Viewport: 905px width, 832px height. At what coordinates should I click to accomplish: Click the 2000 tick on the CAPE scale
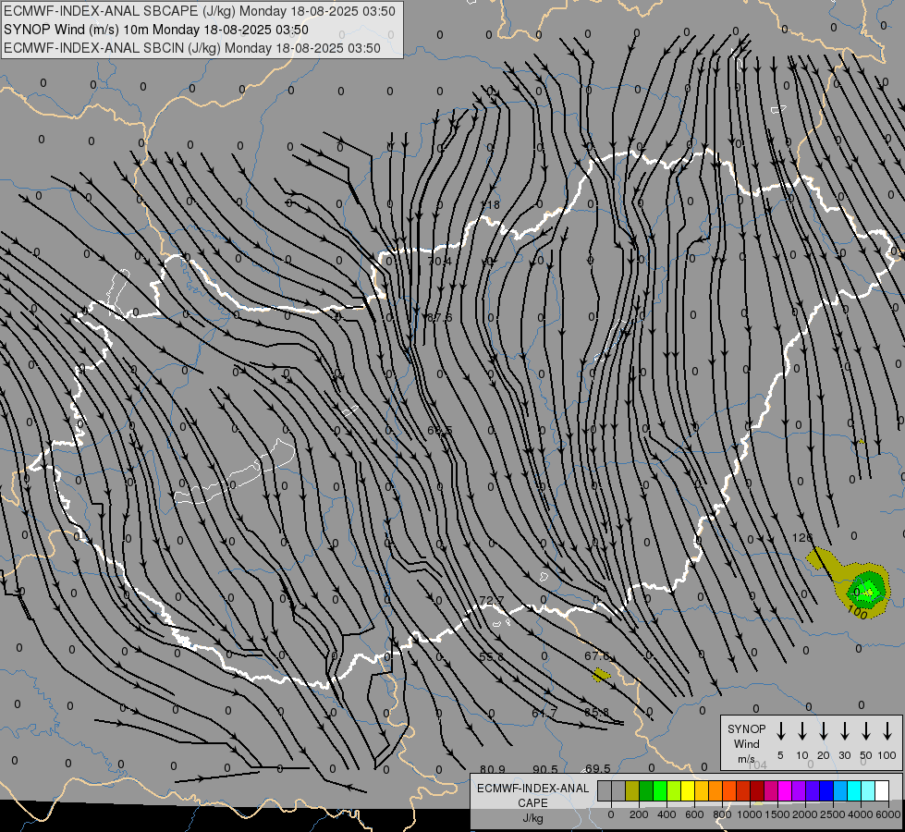tap(804, 814)
